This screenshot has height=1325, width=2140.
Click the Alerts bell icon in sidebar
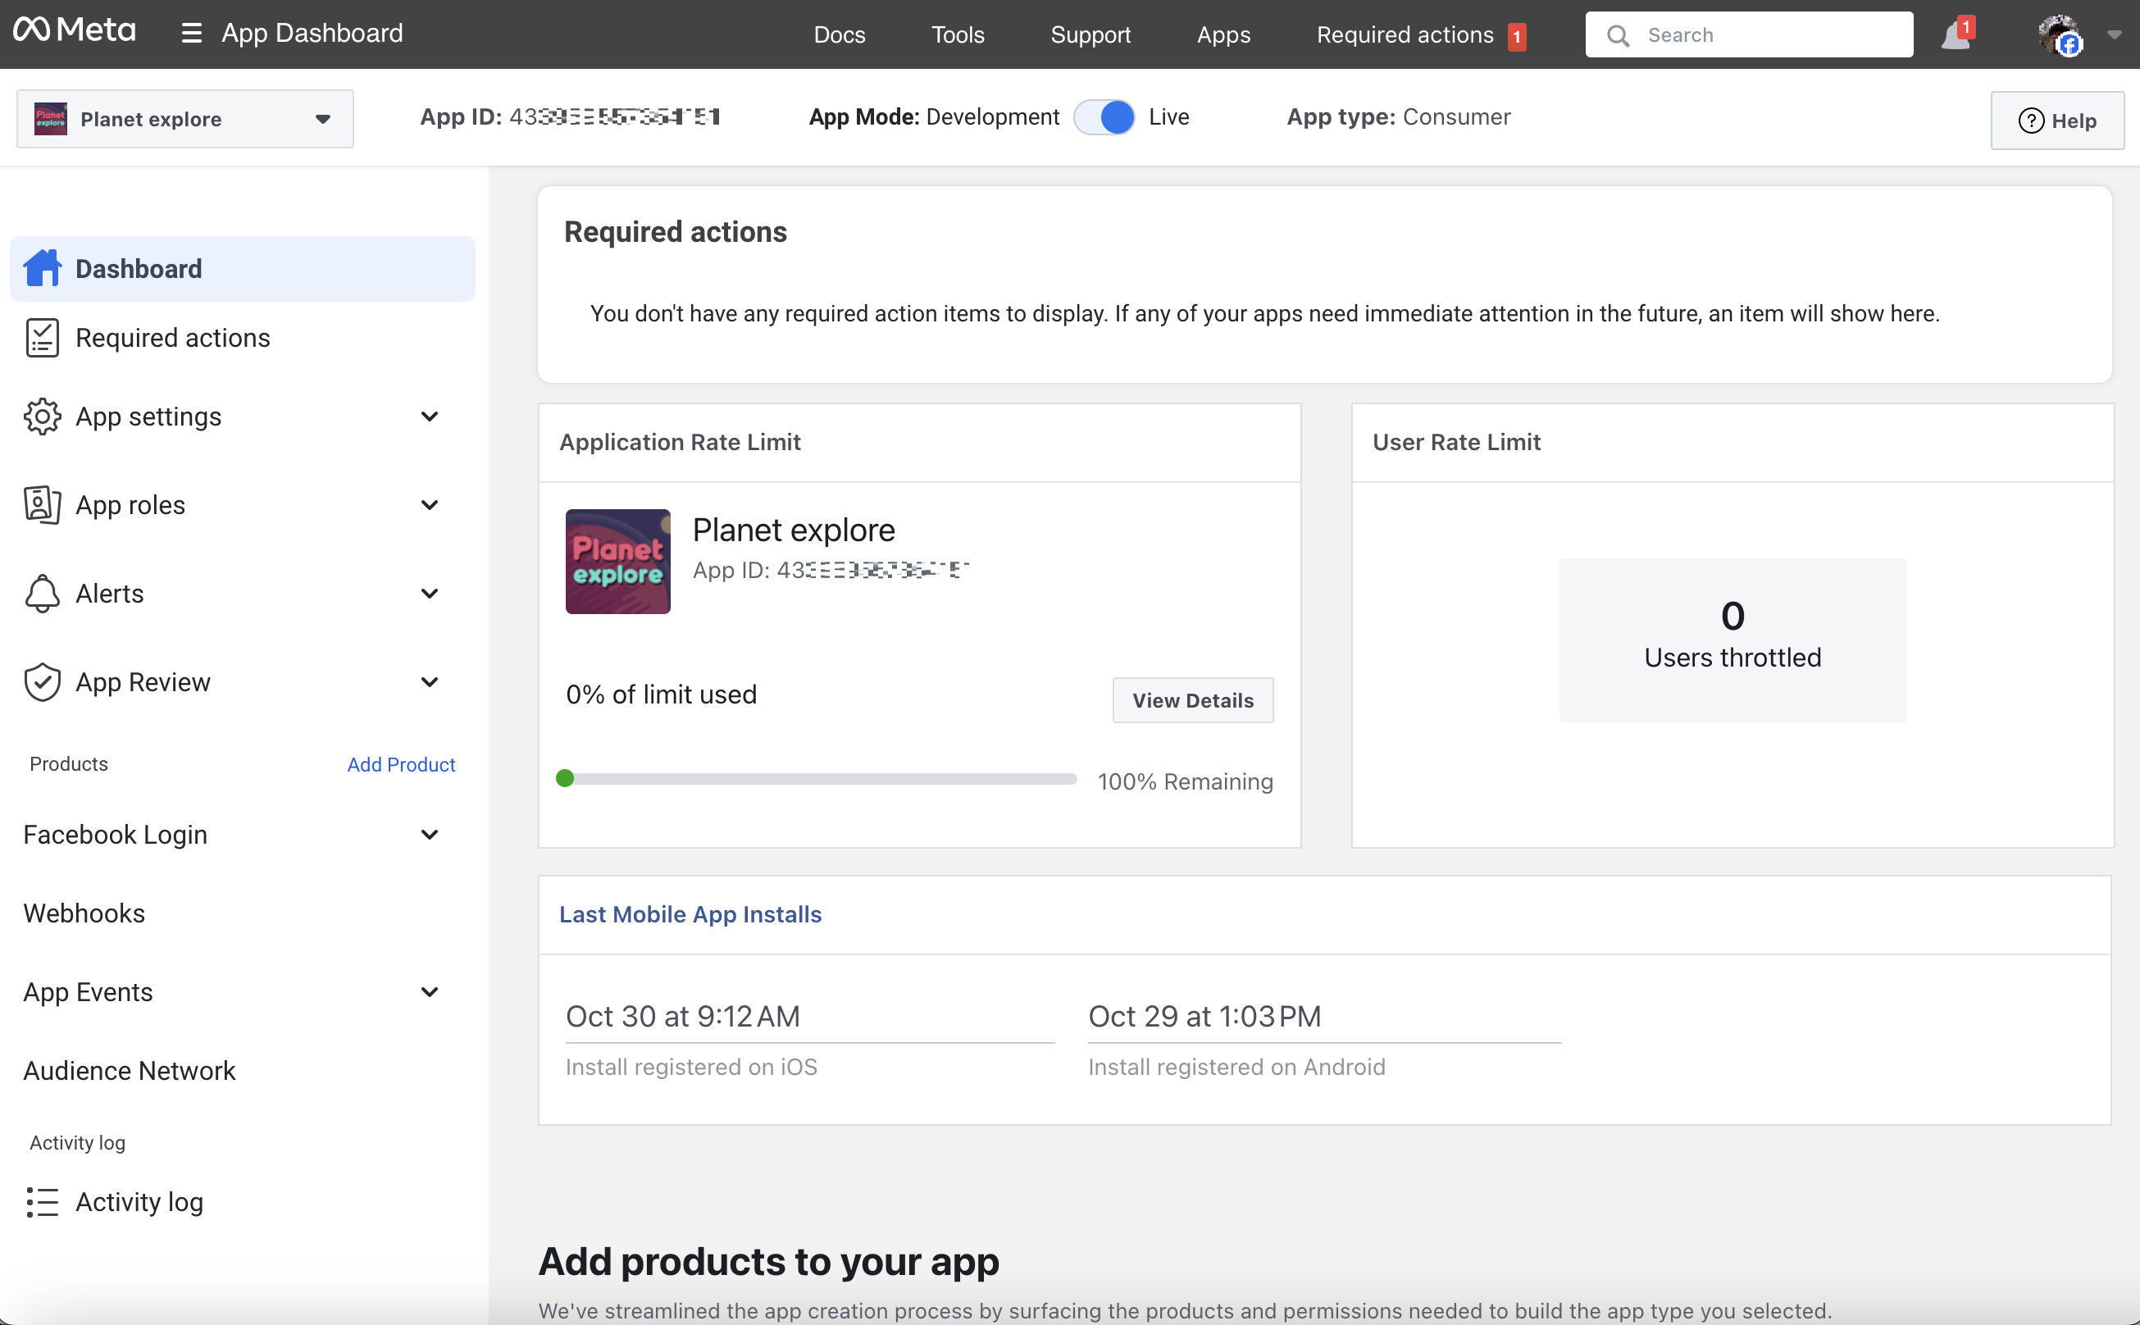tap(42, 594)
